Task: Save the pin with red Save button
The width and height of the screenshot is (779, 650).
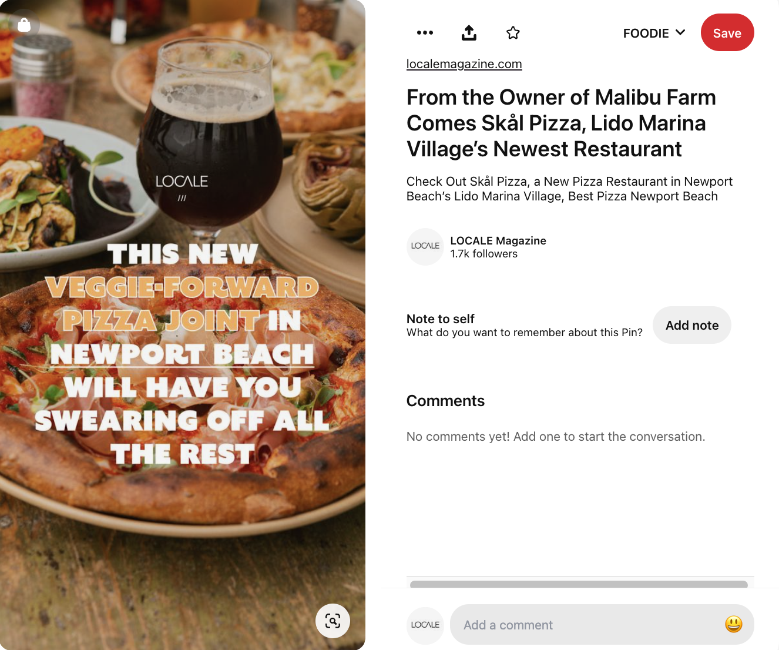Action: point(727,33)
